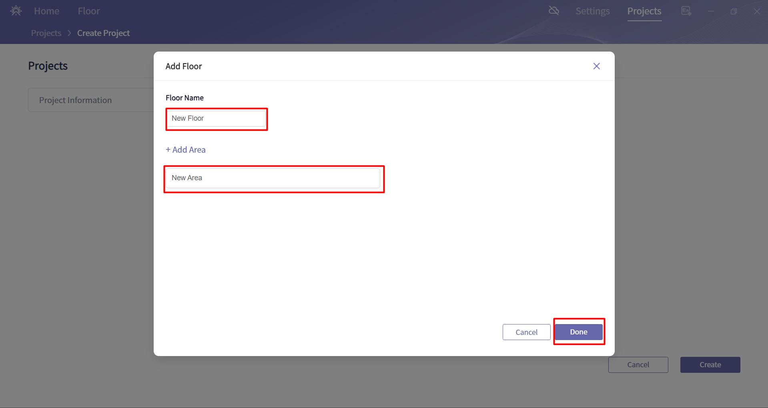Focus the Floor Name input field
This screenshot has height=408, width=768.
tap(216, 119)
